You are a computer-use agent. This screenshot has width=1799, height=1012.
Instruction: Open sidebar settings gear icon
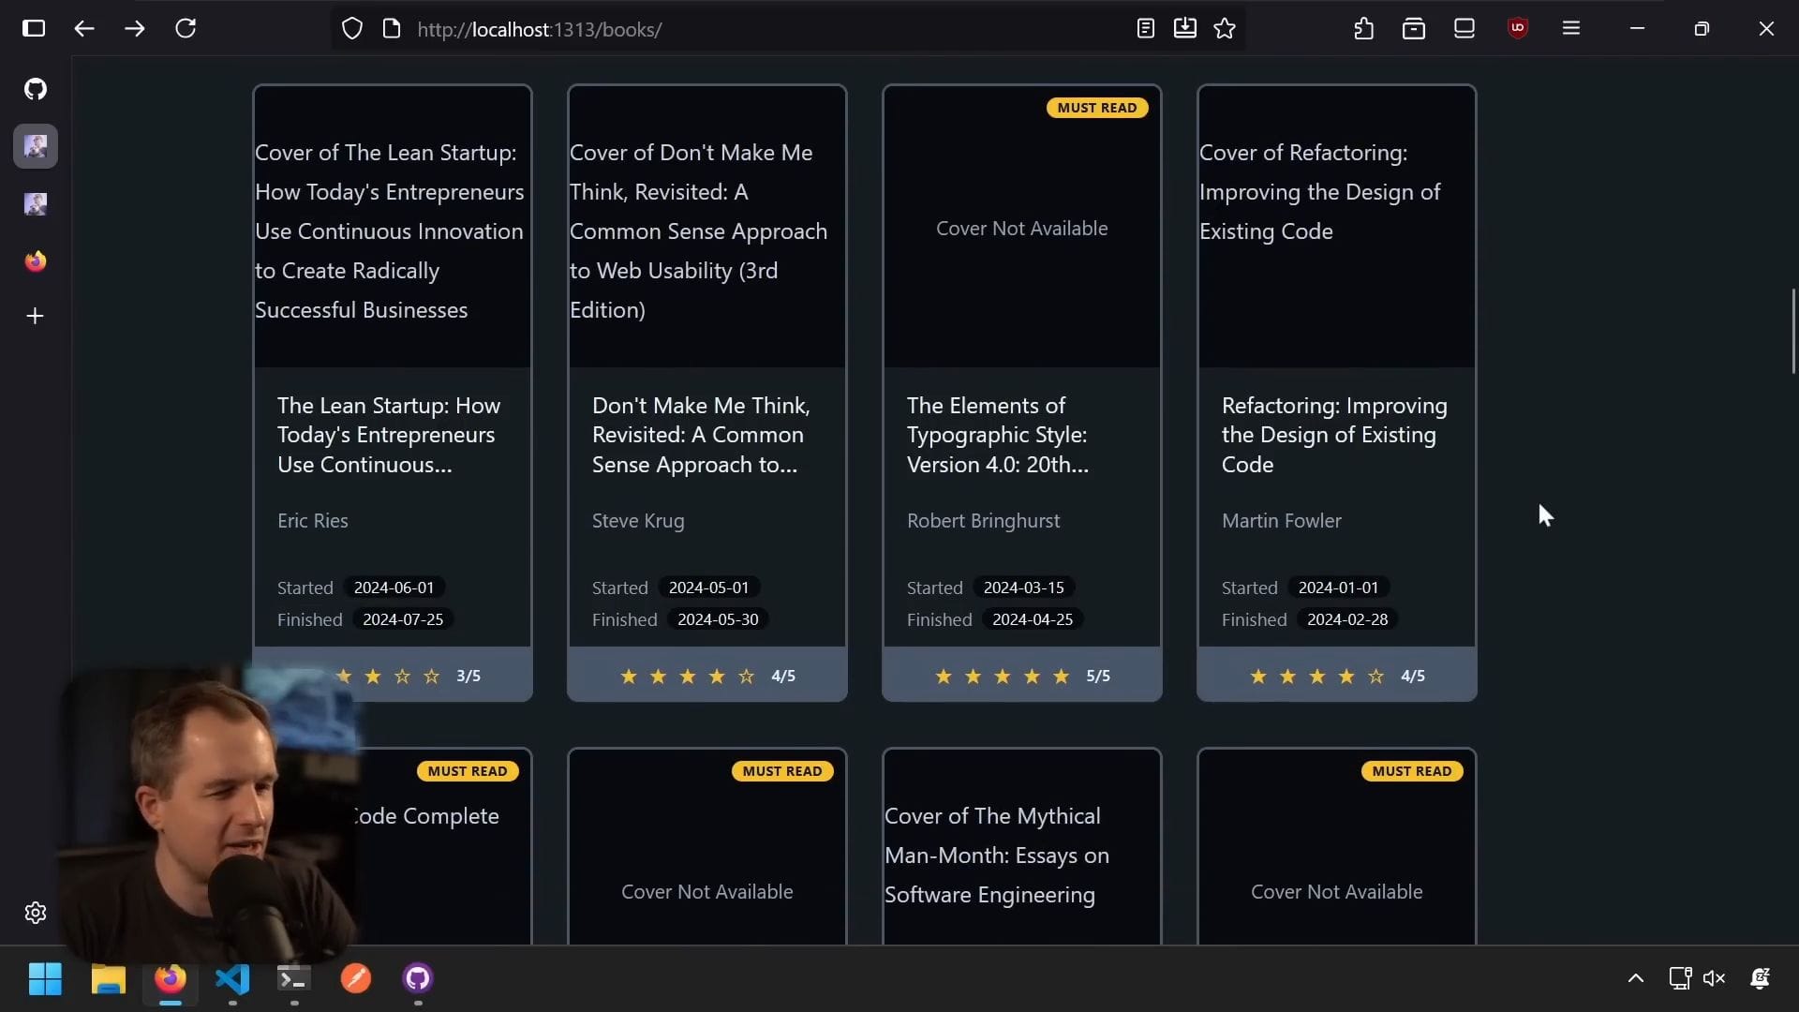click(x=36, y=913)
